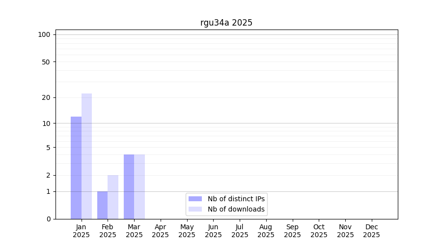This screenshot has width=442, height=246.
Task: Click the chart title 'rgu34a 2025'
Action: tap(226, 23)
